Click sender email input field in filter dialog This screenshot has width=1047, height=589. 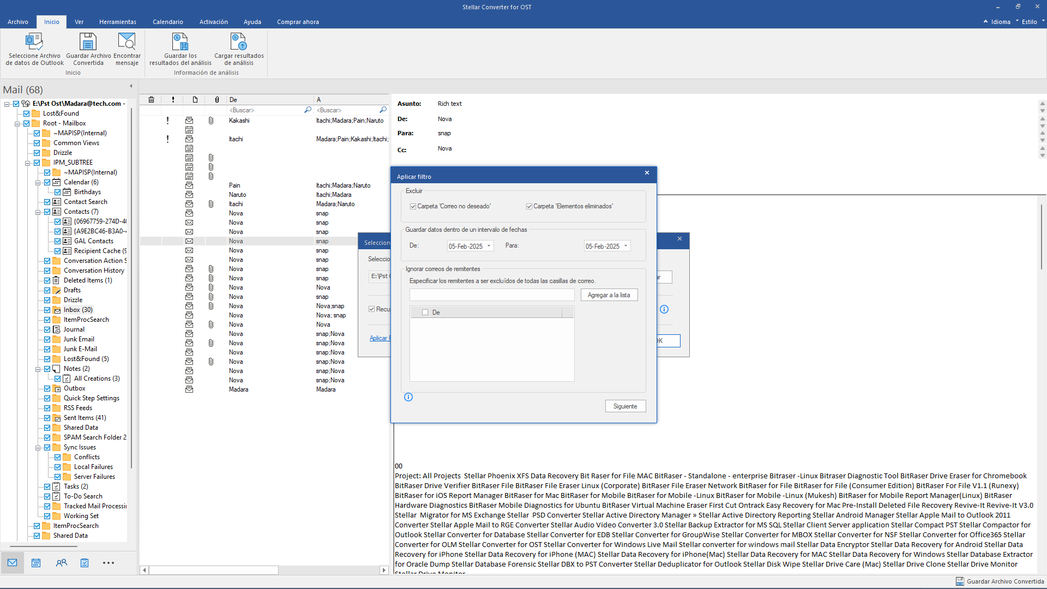coord(492,295)
